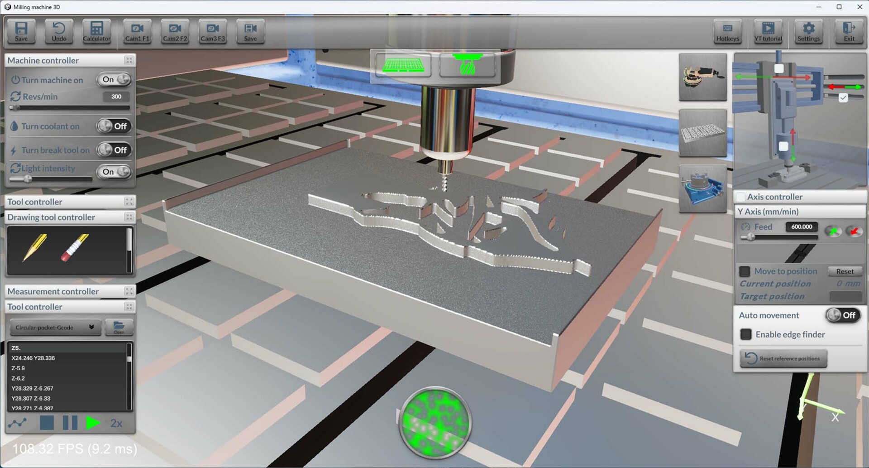Check the Enable edge finder checkbox
Viewport: 869px width, 468px height.
tap(746, 334)
